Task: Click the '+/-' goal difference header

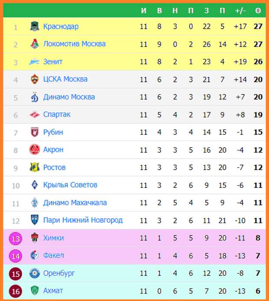Action: [x=240, y=10]
